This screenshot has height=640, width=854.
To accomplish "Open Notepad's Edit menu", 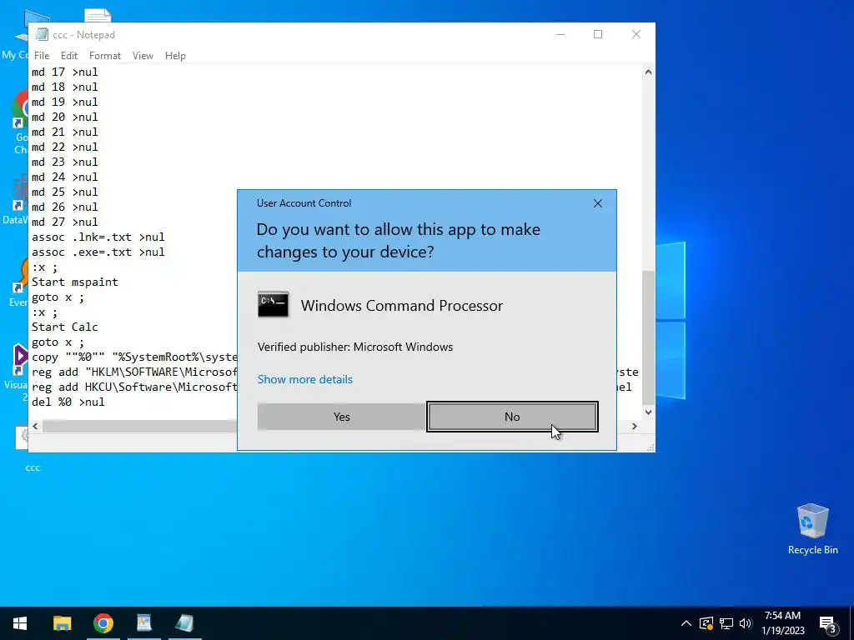I will pos(68,56).
